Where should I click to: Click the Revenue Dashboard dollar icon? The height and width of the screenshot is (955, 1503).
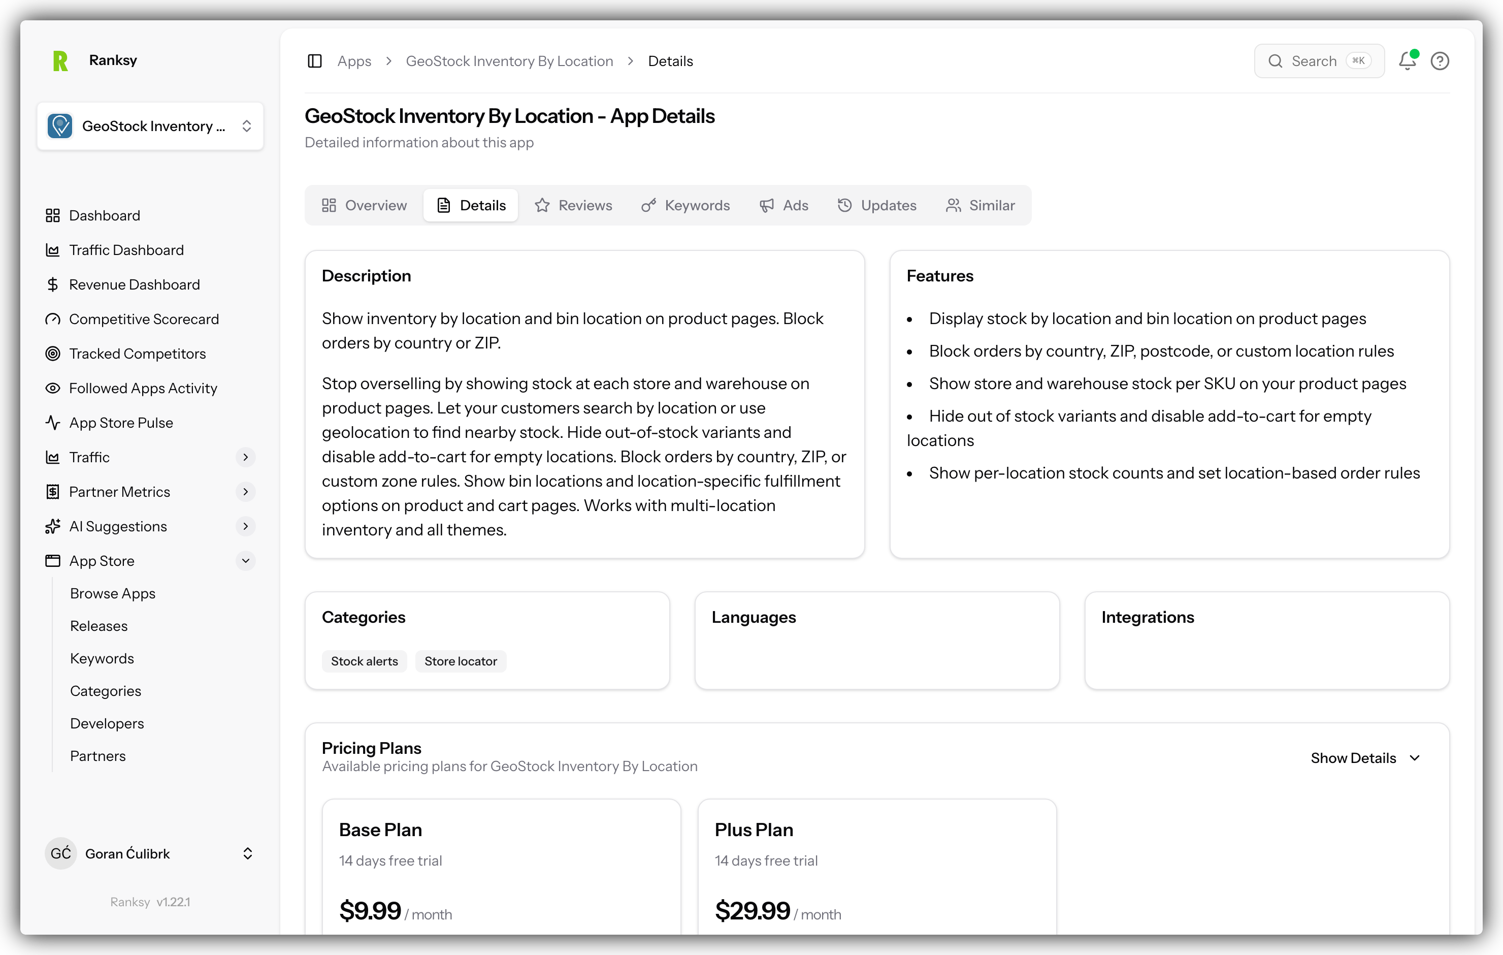pos(52,285)
